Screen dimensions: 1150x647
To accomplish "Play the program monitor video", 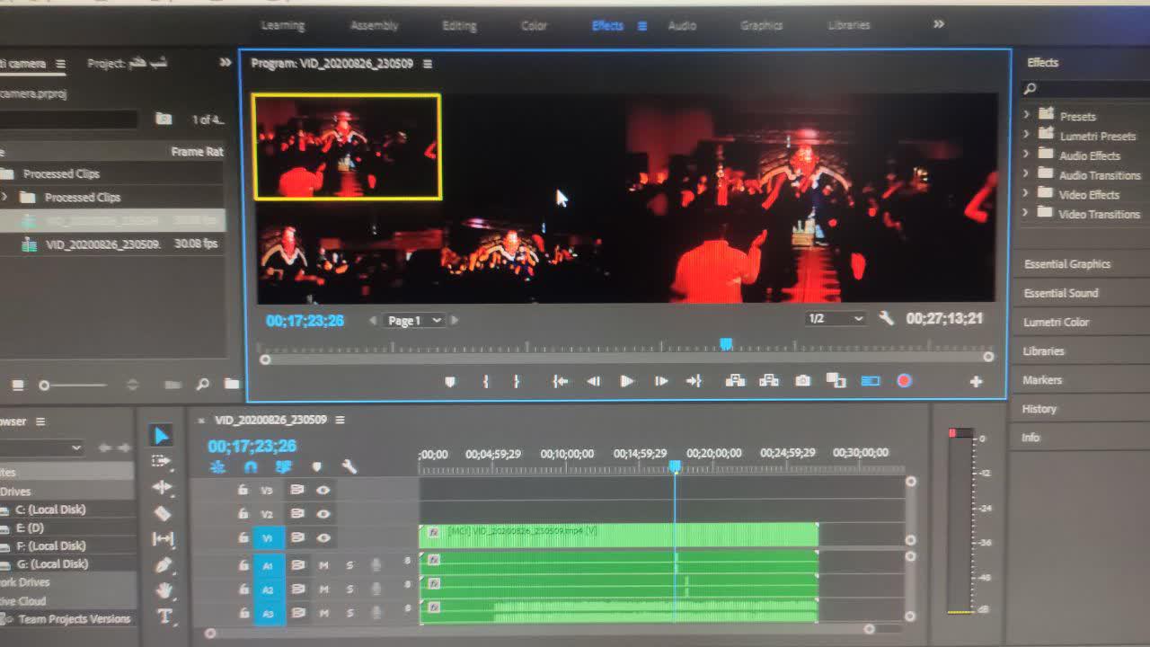I will tap(627, 381).
